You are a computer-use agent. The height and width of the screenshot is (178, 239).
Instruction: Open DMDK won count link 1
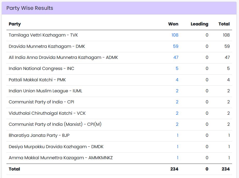(177, 147)
